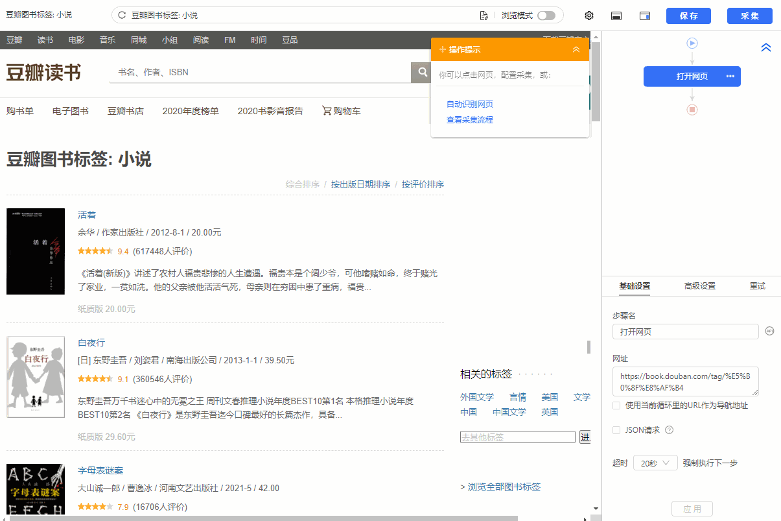
Task: Collapse the workflow panel with blue chevron
Action: point(766,47)
